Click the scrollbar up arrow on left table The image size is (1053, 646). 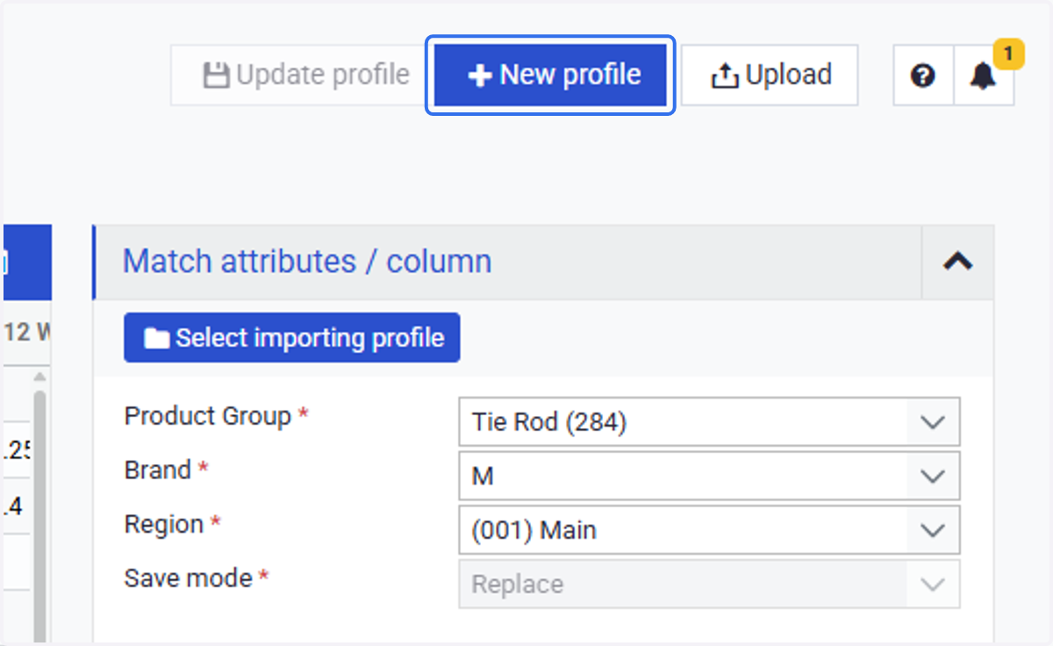point(39,378)
